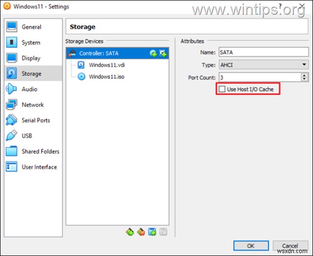Click the Storage disk icon in sidebar
Viewport: 313px width, 256px height.
(12, 73)
